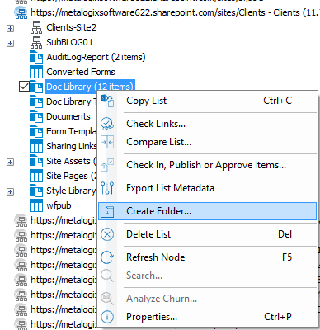Select Doc Library (12 items) row
Image resolution: width=320 pixels, height=330 pixels.
(x=90, y=87)
